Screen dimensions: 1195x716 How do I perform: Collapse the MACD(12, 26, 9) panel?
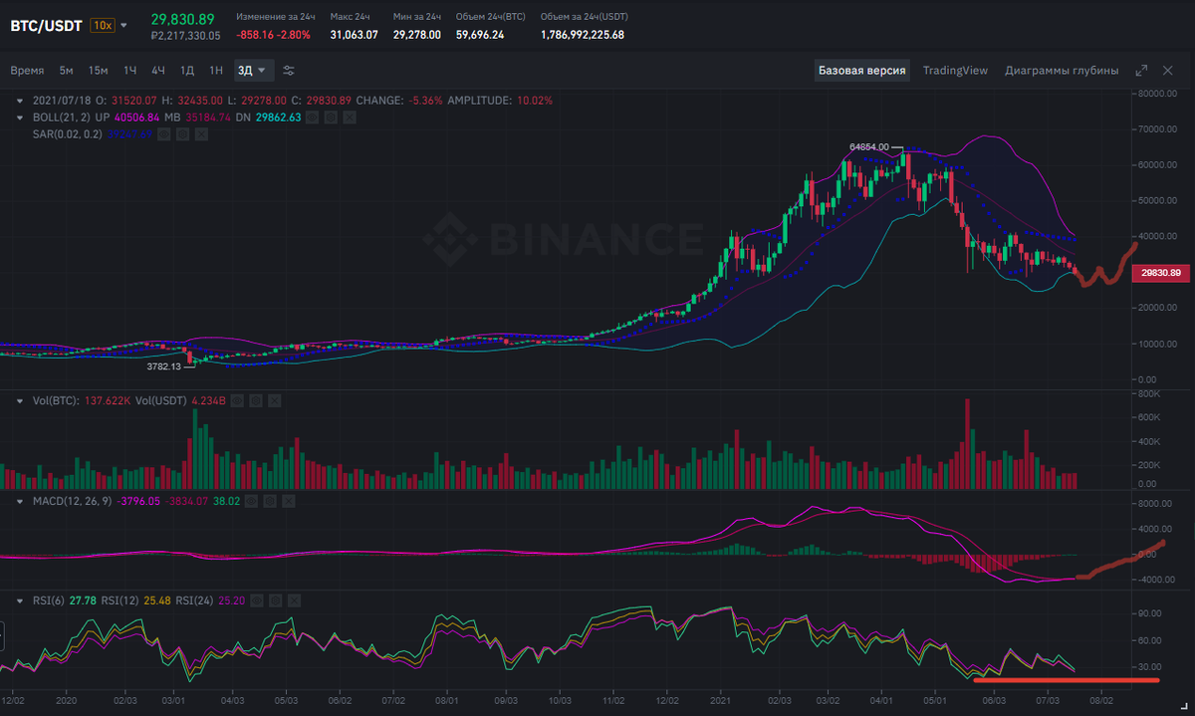tap(20, 501)
